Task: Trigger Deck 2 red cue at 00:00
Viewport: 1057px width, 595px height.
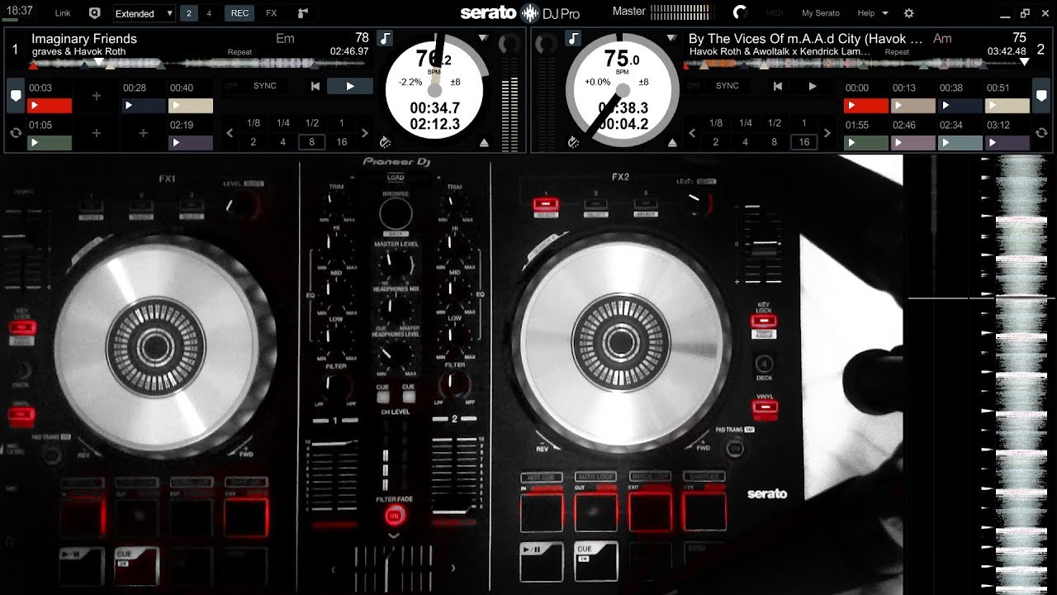Action: tap(865, 106)
